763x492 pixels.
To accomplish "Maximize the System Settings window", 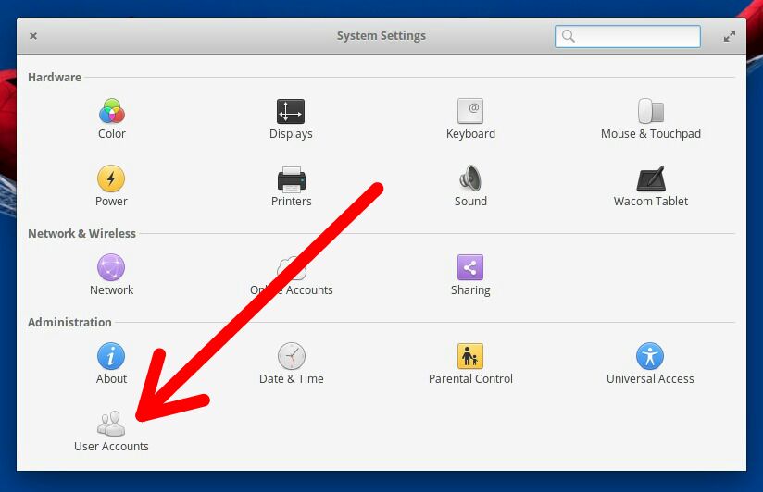I will (x=729, y=36).
